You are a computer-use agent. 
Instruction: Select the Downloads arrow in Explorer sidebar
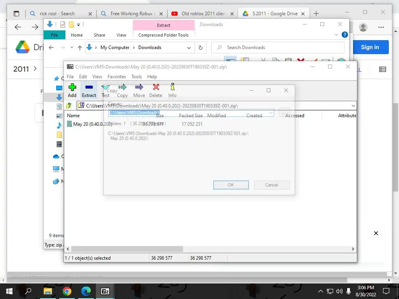(x=59, y=97)
